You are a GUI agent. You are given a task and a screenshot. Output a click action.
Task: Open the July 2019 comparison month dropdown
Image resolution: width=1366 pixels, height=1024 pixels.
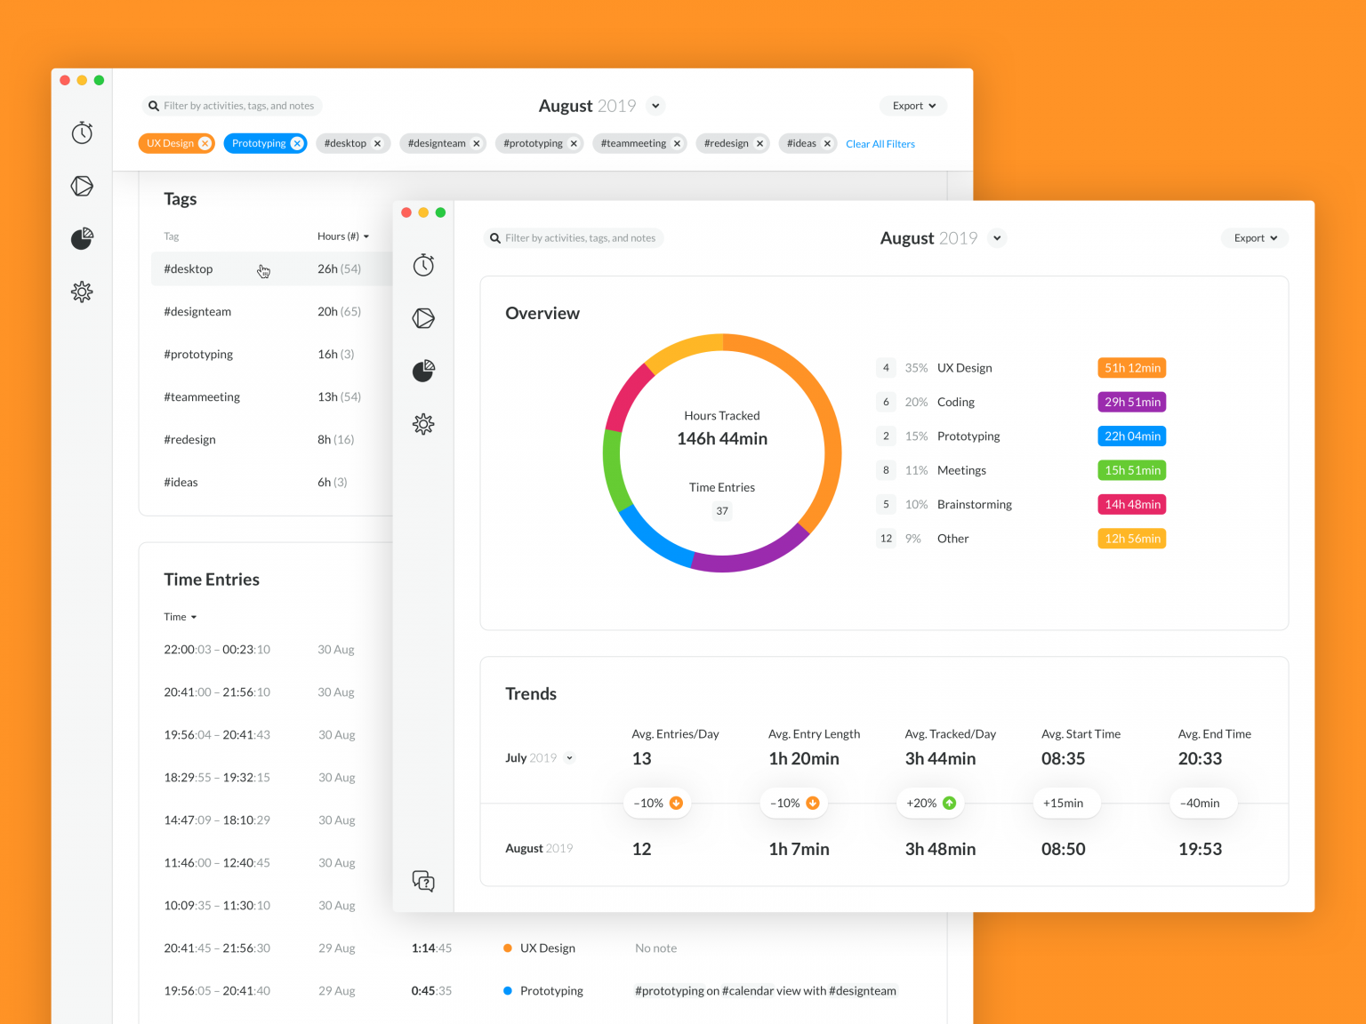[570, 758]
